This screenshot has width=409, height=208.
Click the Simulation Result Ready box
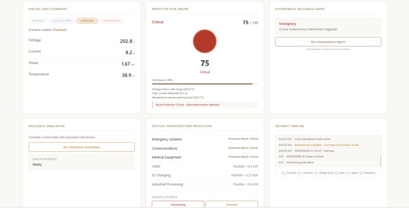click(x=82, y=162)
